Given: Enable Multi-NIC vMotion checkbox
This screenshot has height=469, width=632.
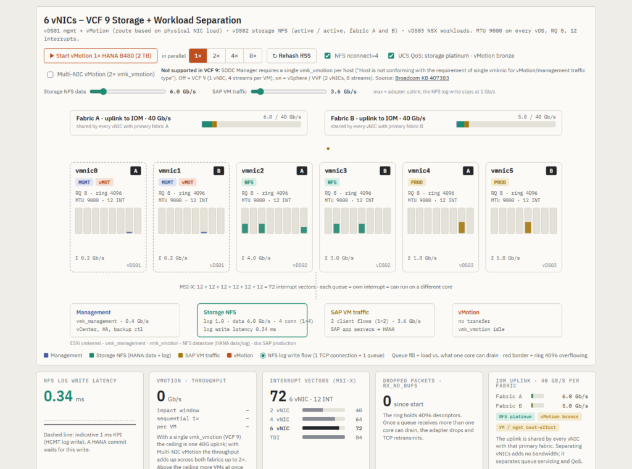Looking at the screenshot, I should [51, 75].
